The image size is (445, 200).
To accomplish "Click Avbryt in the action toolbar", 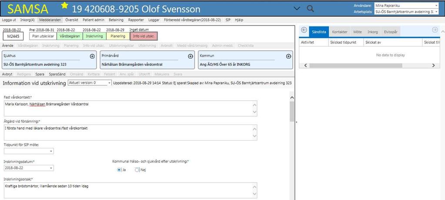I will pyautogui.click(x=7, y=74).
